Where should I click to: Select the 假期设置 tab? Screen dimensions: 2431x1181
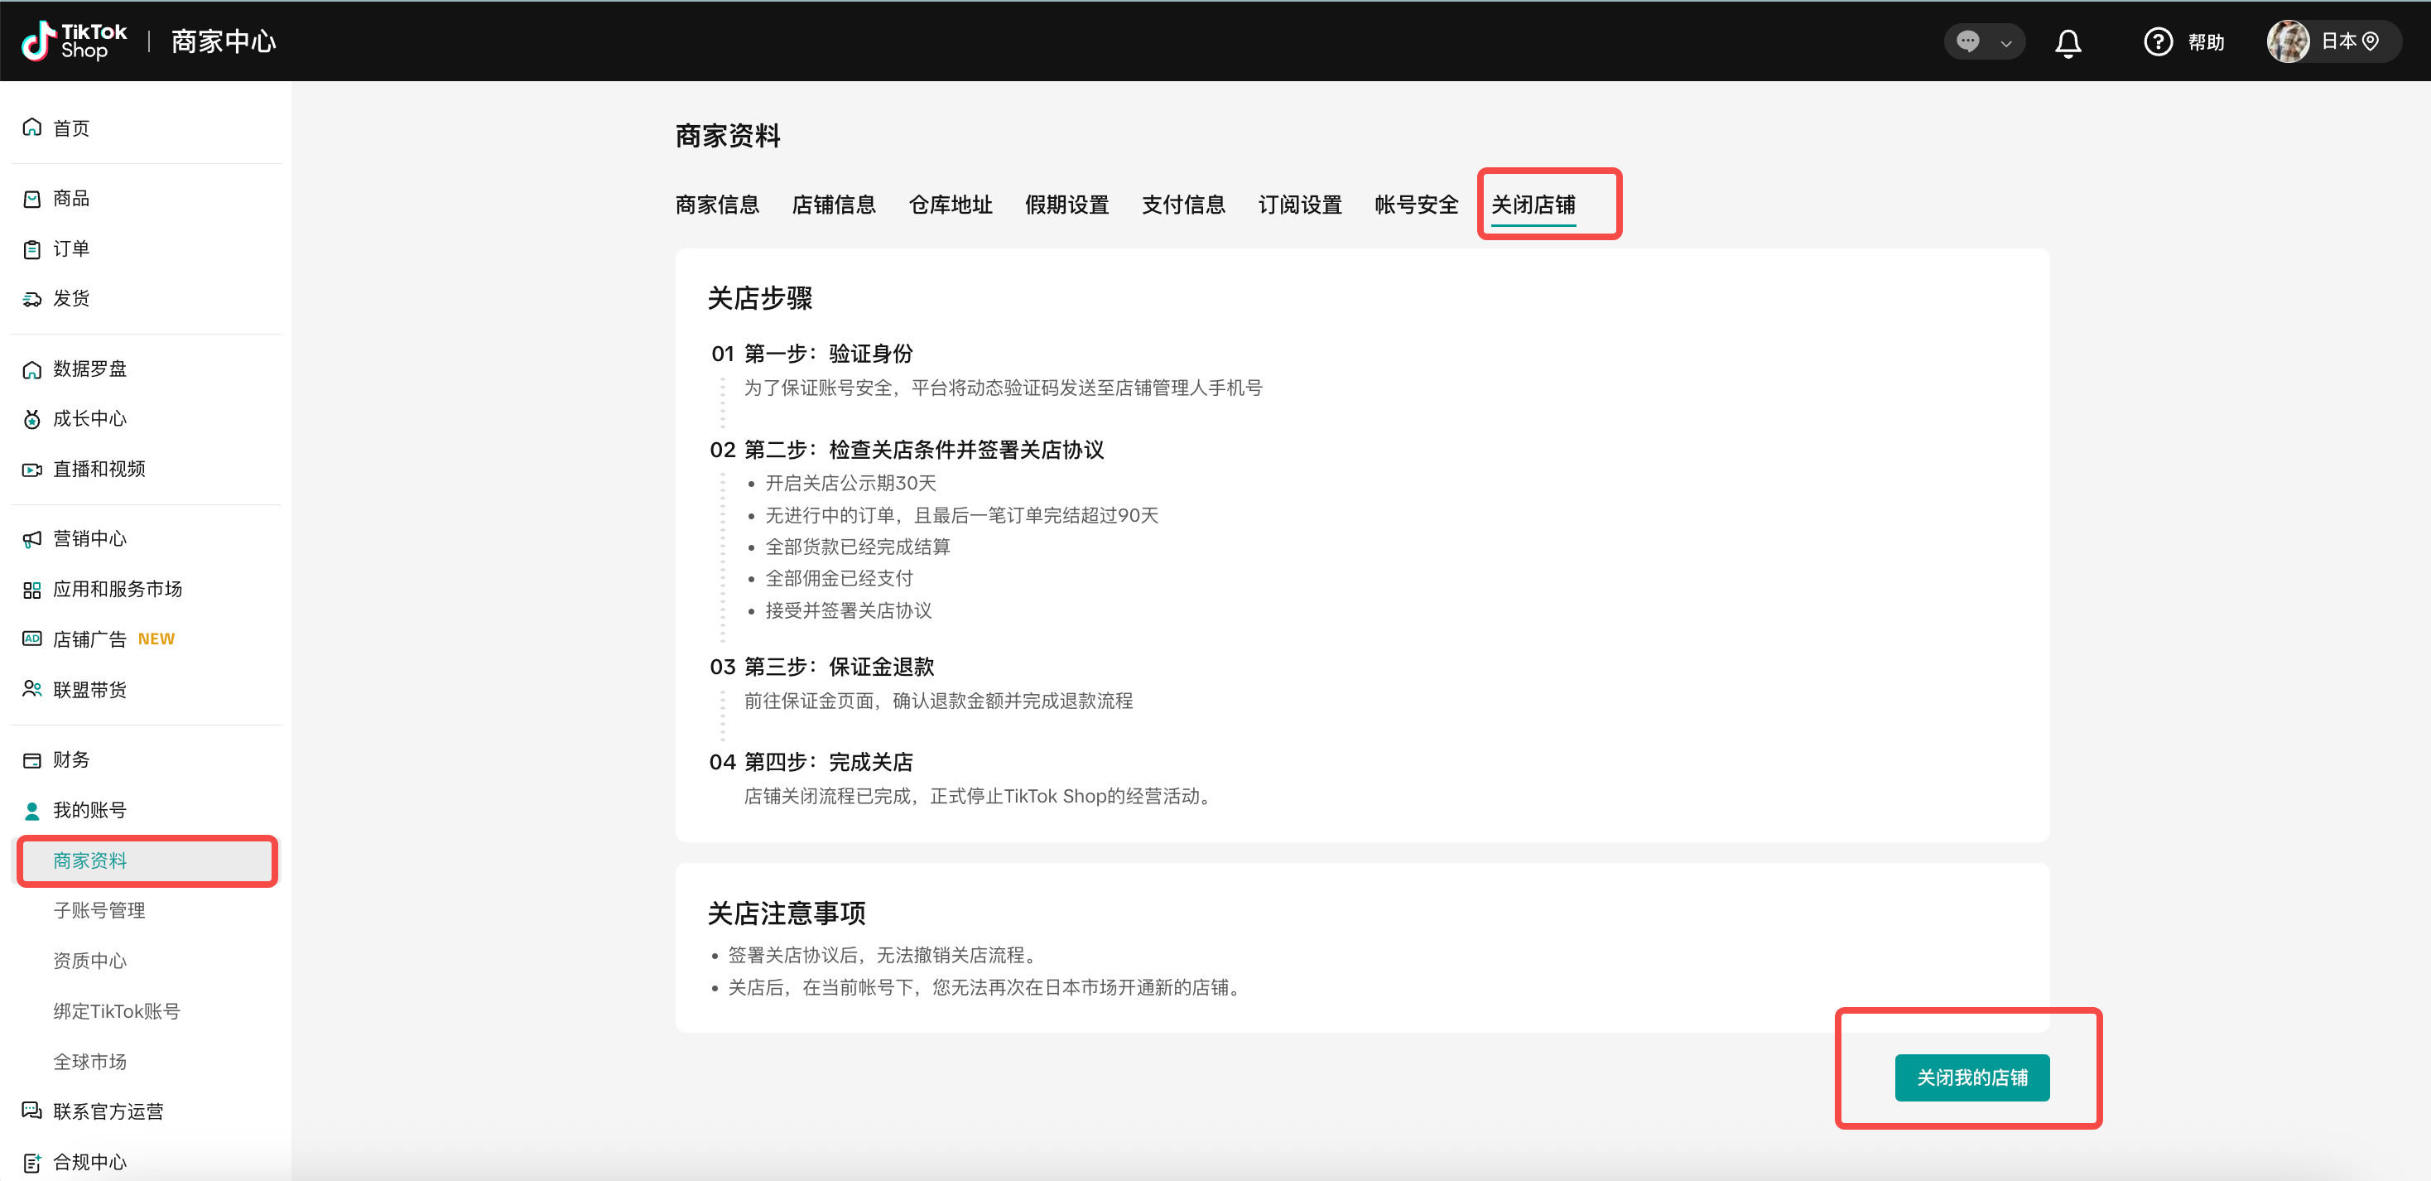[x=1066, y=205]
